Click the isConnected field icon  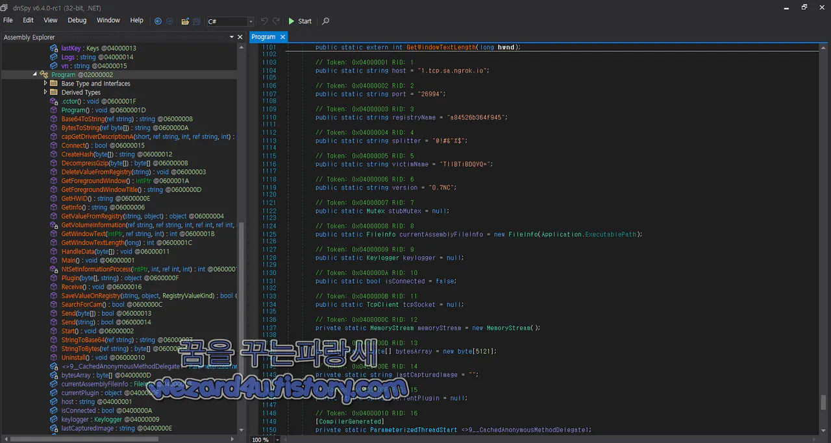point(55,410)
